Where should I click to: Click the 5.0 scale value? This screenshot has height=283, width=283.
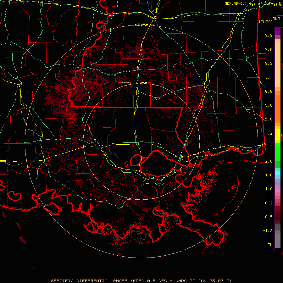pos(269,119)
